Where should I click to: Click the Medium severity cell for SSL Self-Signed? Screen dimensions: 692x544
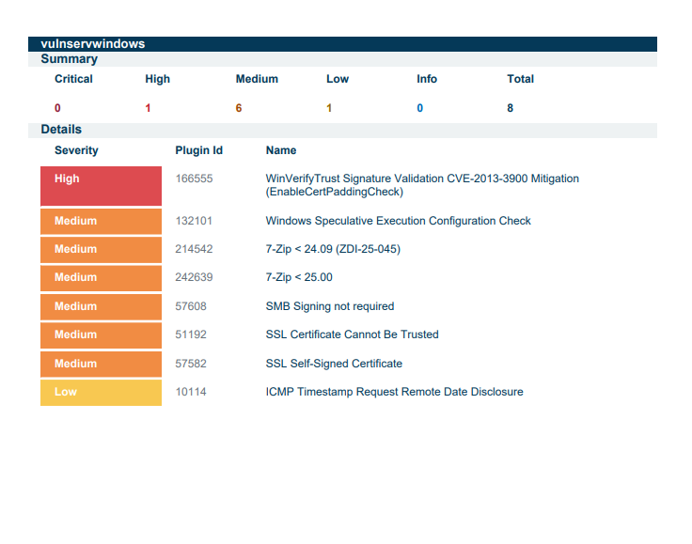pos(101,365)
